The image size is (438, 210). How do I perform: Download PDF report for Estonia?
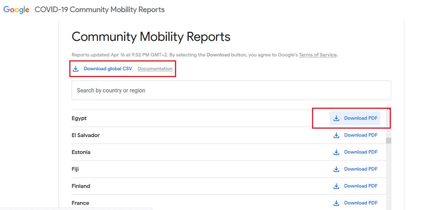(355, 152)
